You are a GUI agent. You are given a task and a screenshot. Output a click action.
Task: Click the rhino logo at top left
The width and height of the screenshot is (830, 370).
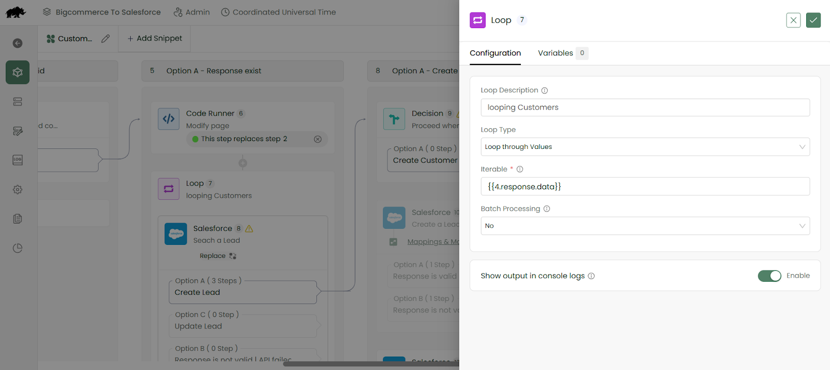[x=16, y=12]
